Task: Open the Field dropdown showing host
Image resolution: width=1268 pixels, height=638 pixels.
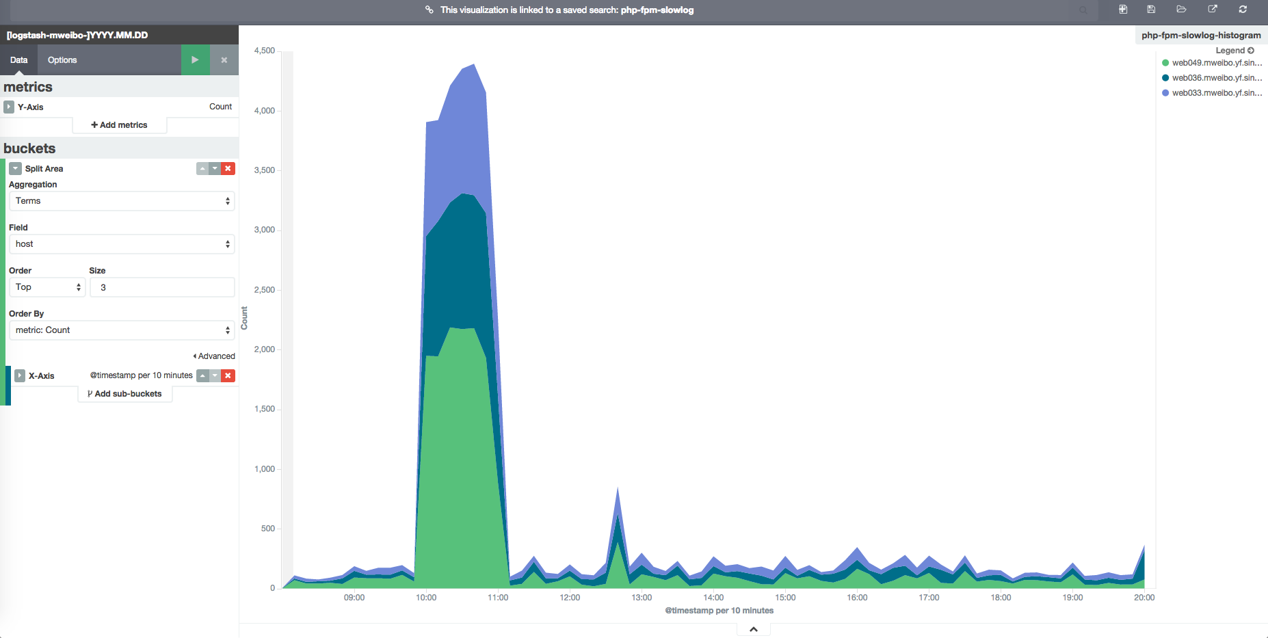Action: 122,244
